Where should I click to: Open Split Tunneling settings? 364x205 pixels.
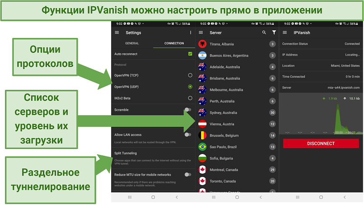pyautogui.click(x=153, y=158)
